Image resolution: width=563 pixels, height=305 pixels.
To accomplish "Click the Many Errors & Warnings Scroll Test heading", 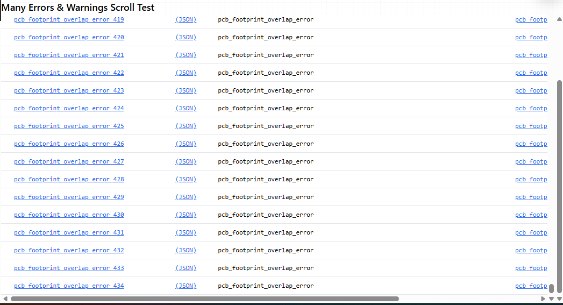I will coord(78,8).
